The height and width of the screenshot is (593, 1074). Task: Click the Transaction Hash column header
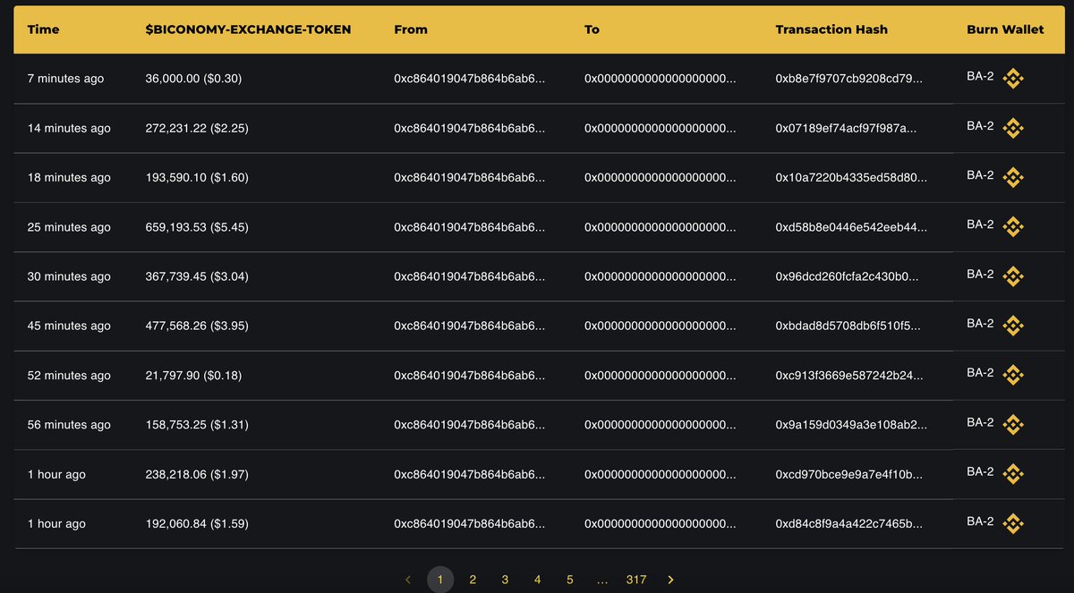(831, 29)
